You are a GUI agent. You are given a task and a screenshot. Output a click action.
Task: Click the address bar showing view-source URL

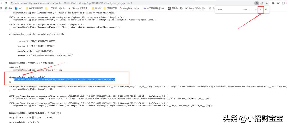tap(73, 3)
